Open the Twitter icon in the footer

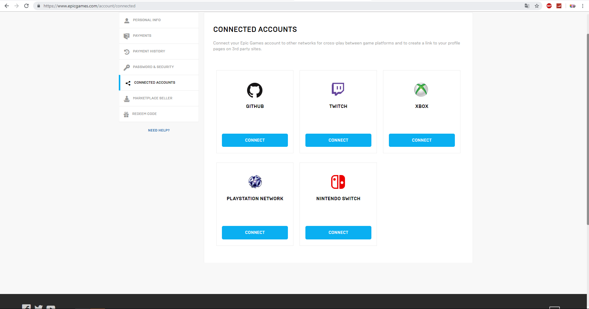click(x=39, y=307)
